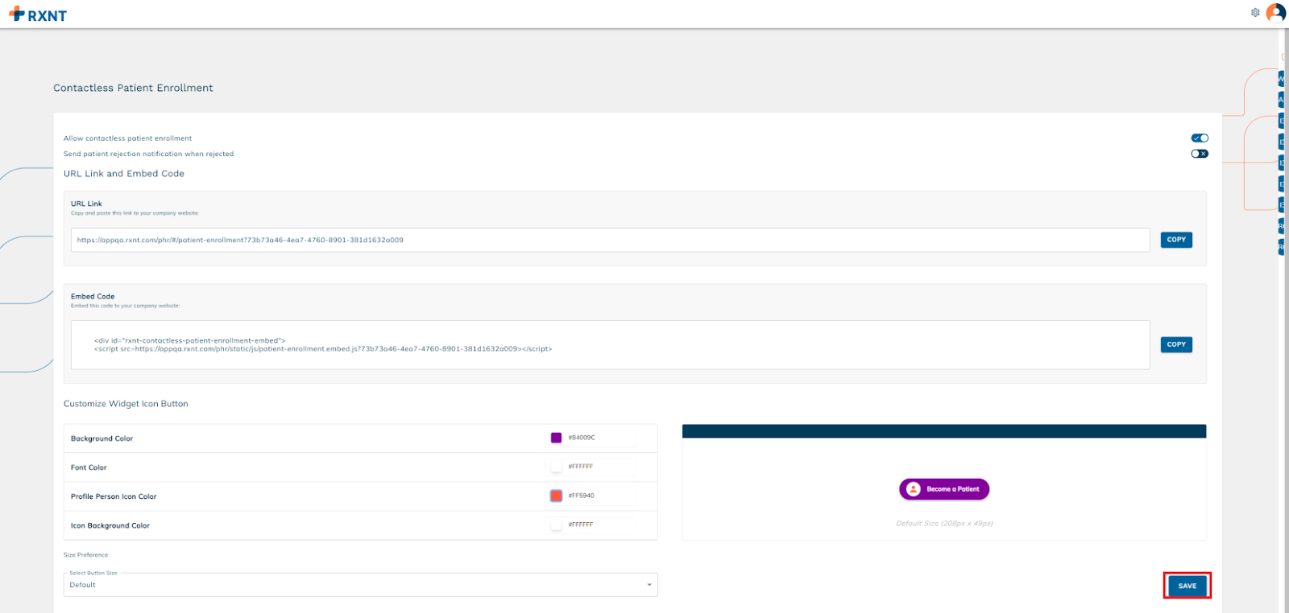Copy the Embed Code
Viewport: 1289px width, 613px height.
coord(1176,344)
